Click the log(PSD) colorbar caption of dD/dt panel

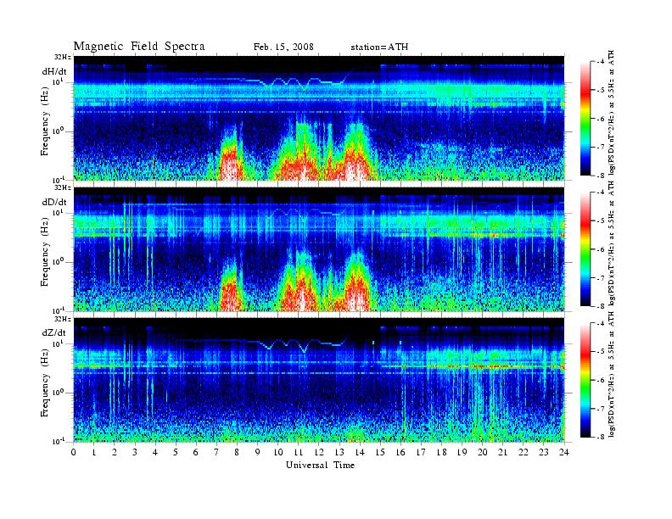coord(611,243)
